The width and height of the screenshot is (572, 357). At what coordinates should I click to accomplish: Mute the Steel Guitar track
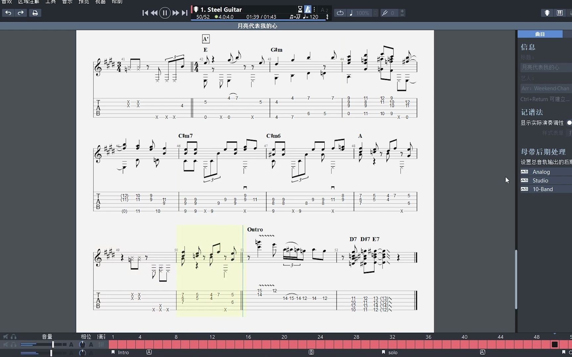point(6,345)
